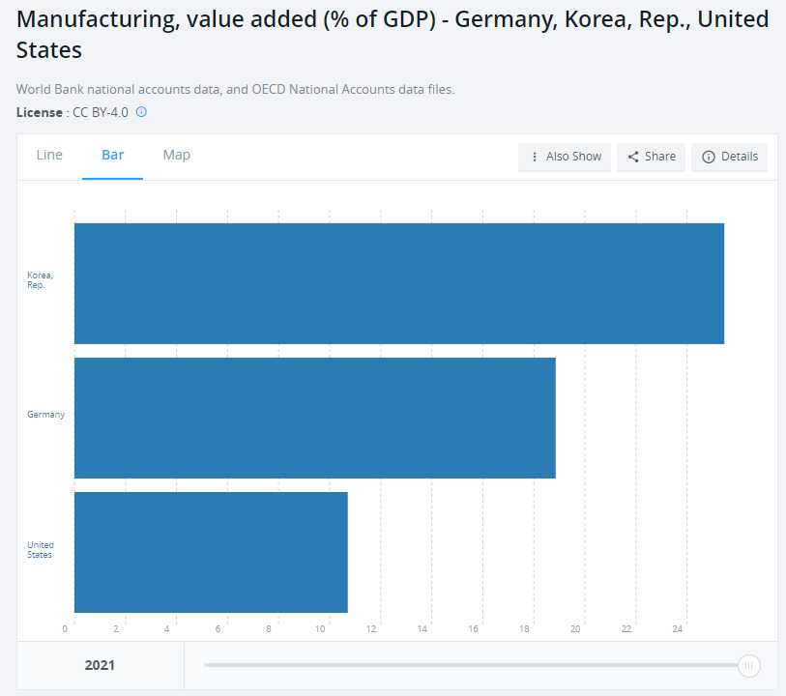Viewport: 786px width, 696px height.
Task: Click the Korea, Rep. bar
Action: 398,283
